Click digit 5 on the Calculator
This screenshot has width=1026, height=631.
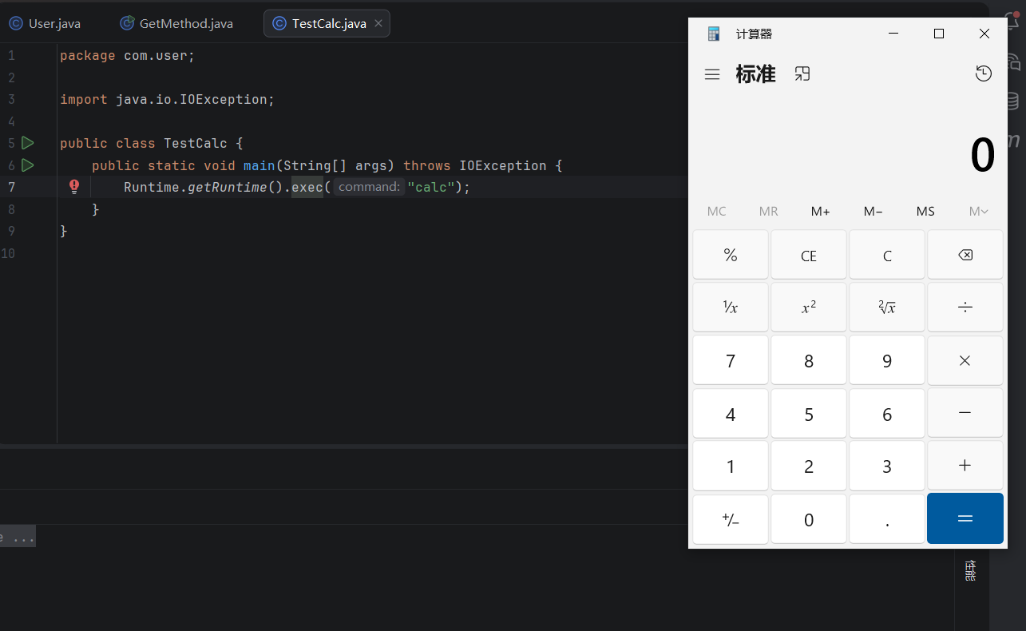coord(808,413)
